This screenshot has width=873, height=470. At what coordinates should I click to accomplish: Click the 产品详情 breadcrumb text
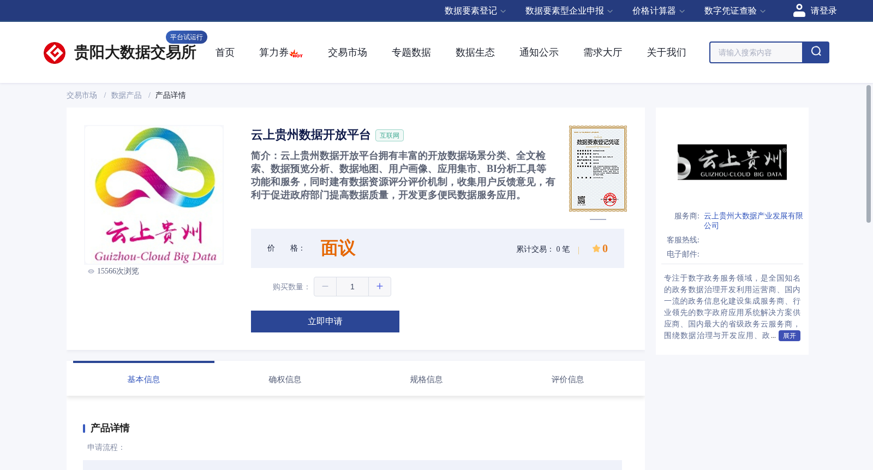[x=171, y=96]
